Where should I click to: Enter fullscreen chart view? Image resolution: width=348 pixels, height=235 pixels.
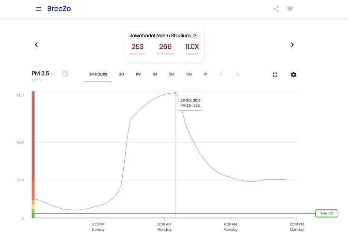[x=275, y=74]
